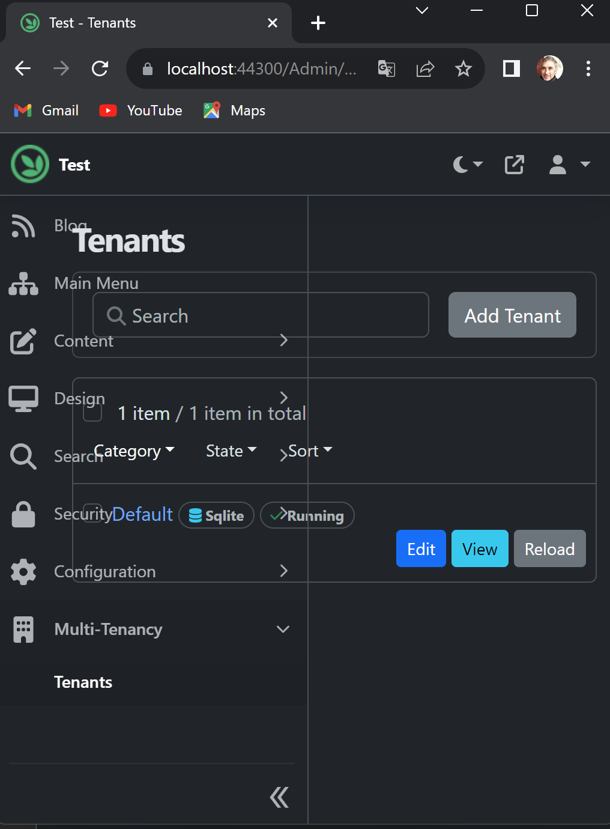610x829 pixels.
Task: Select the Main Menu sidebar icon
Action: coord(22,283)
